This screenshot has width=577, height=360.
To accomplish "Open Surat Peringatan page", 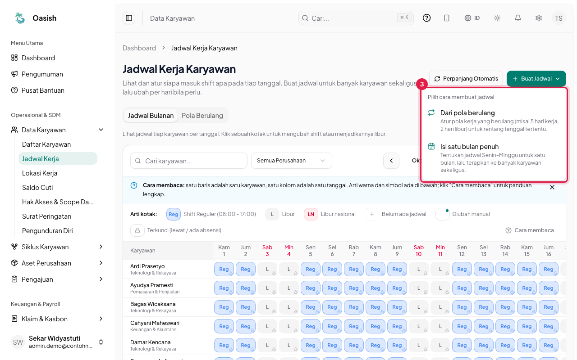I will 58,216.
